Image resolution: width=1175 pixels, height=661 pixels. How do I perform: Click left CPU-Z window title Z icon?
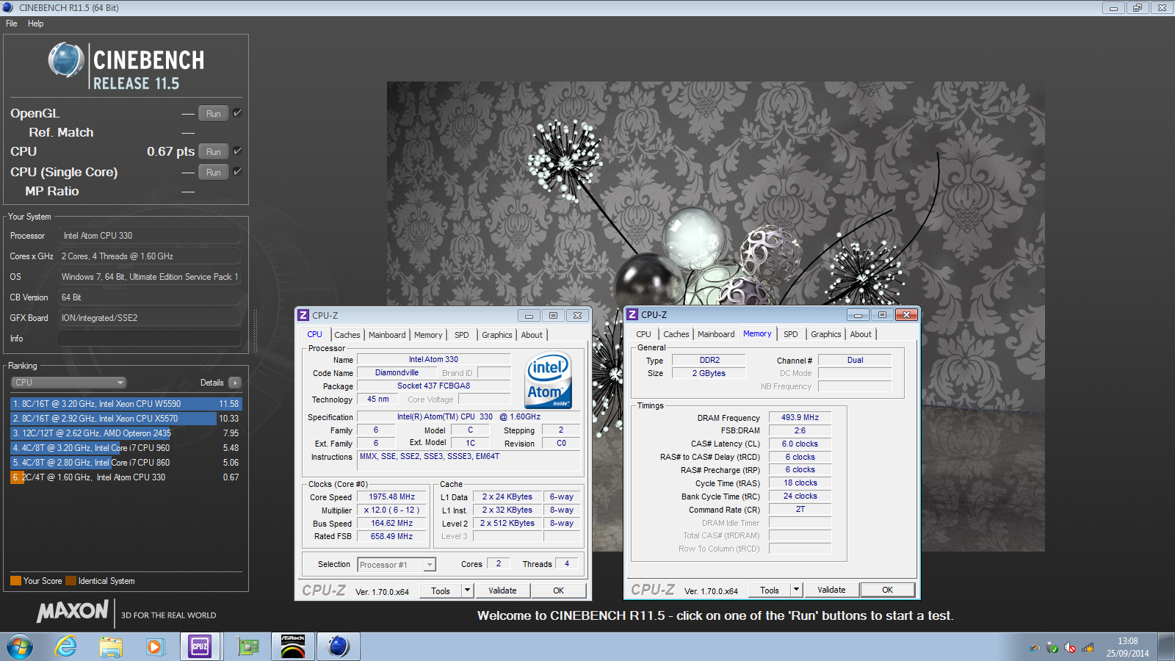303,315
